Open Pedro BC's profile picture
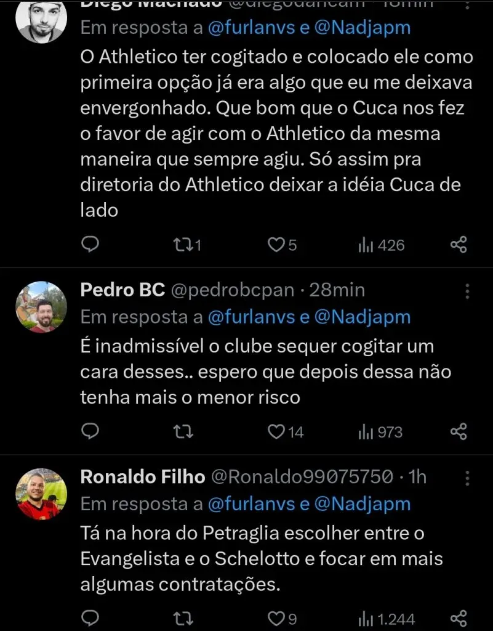This screenshot has height=631, width=493. 41,307
